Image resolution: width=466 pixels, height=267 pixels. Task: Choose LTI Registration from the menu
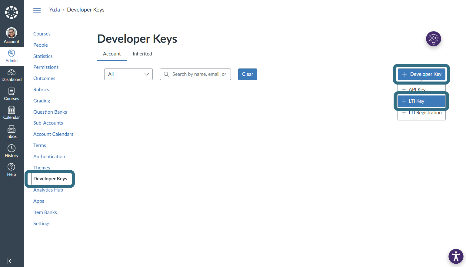(421, 113)
